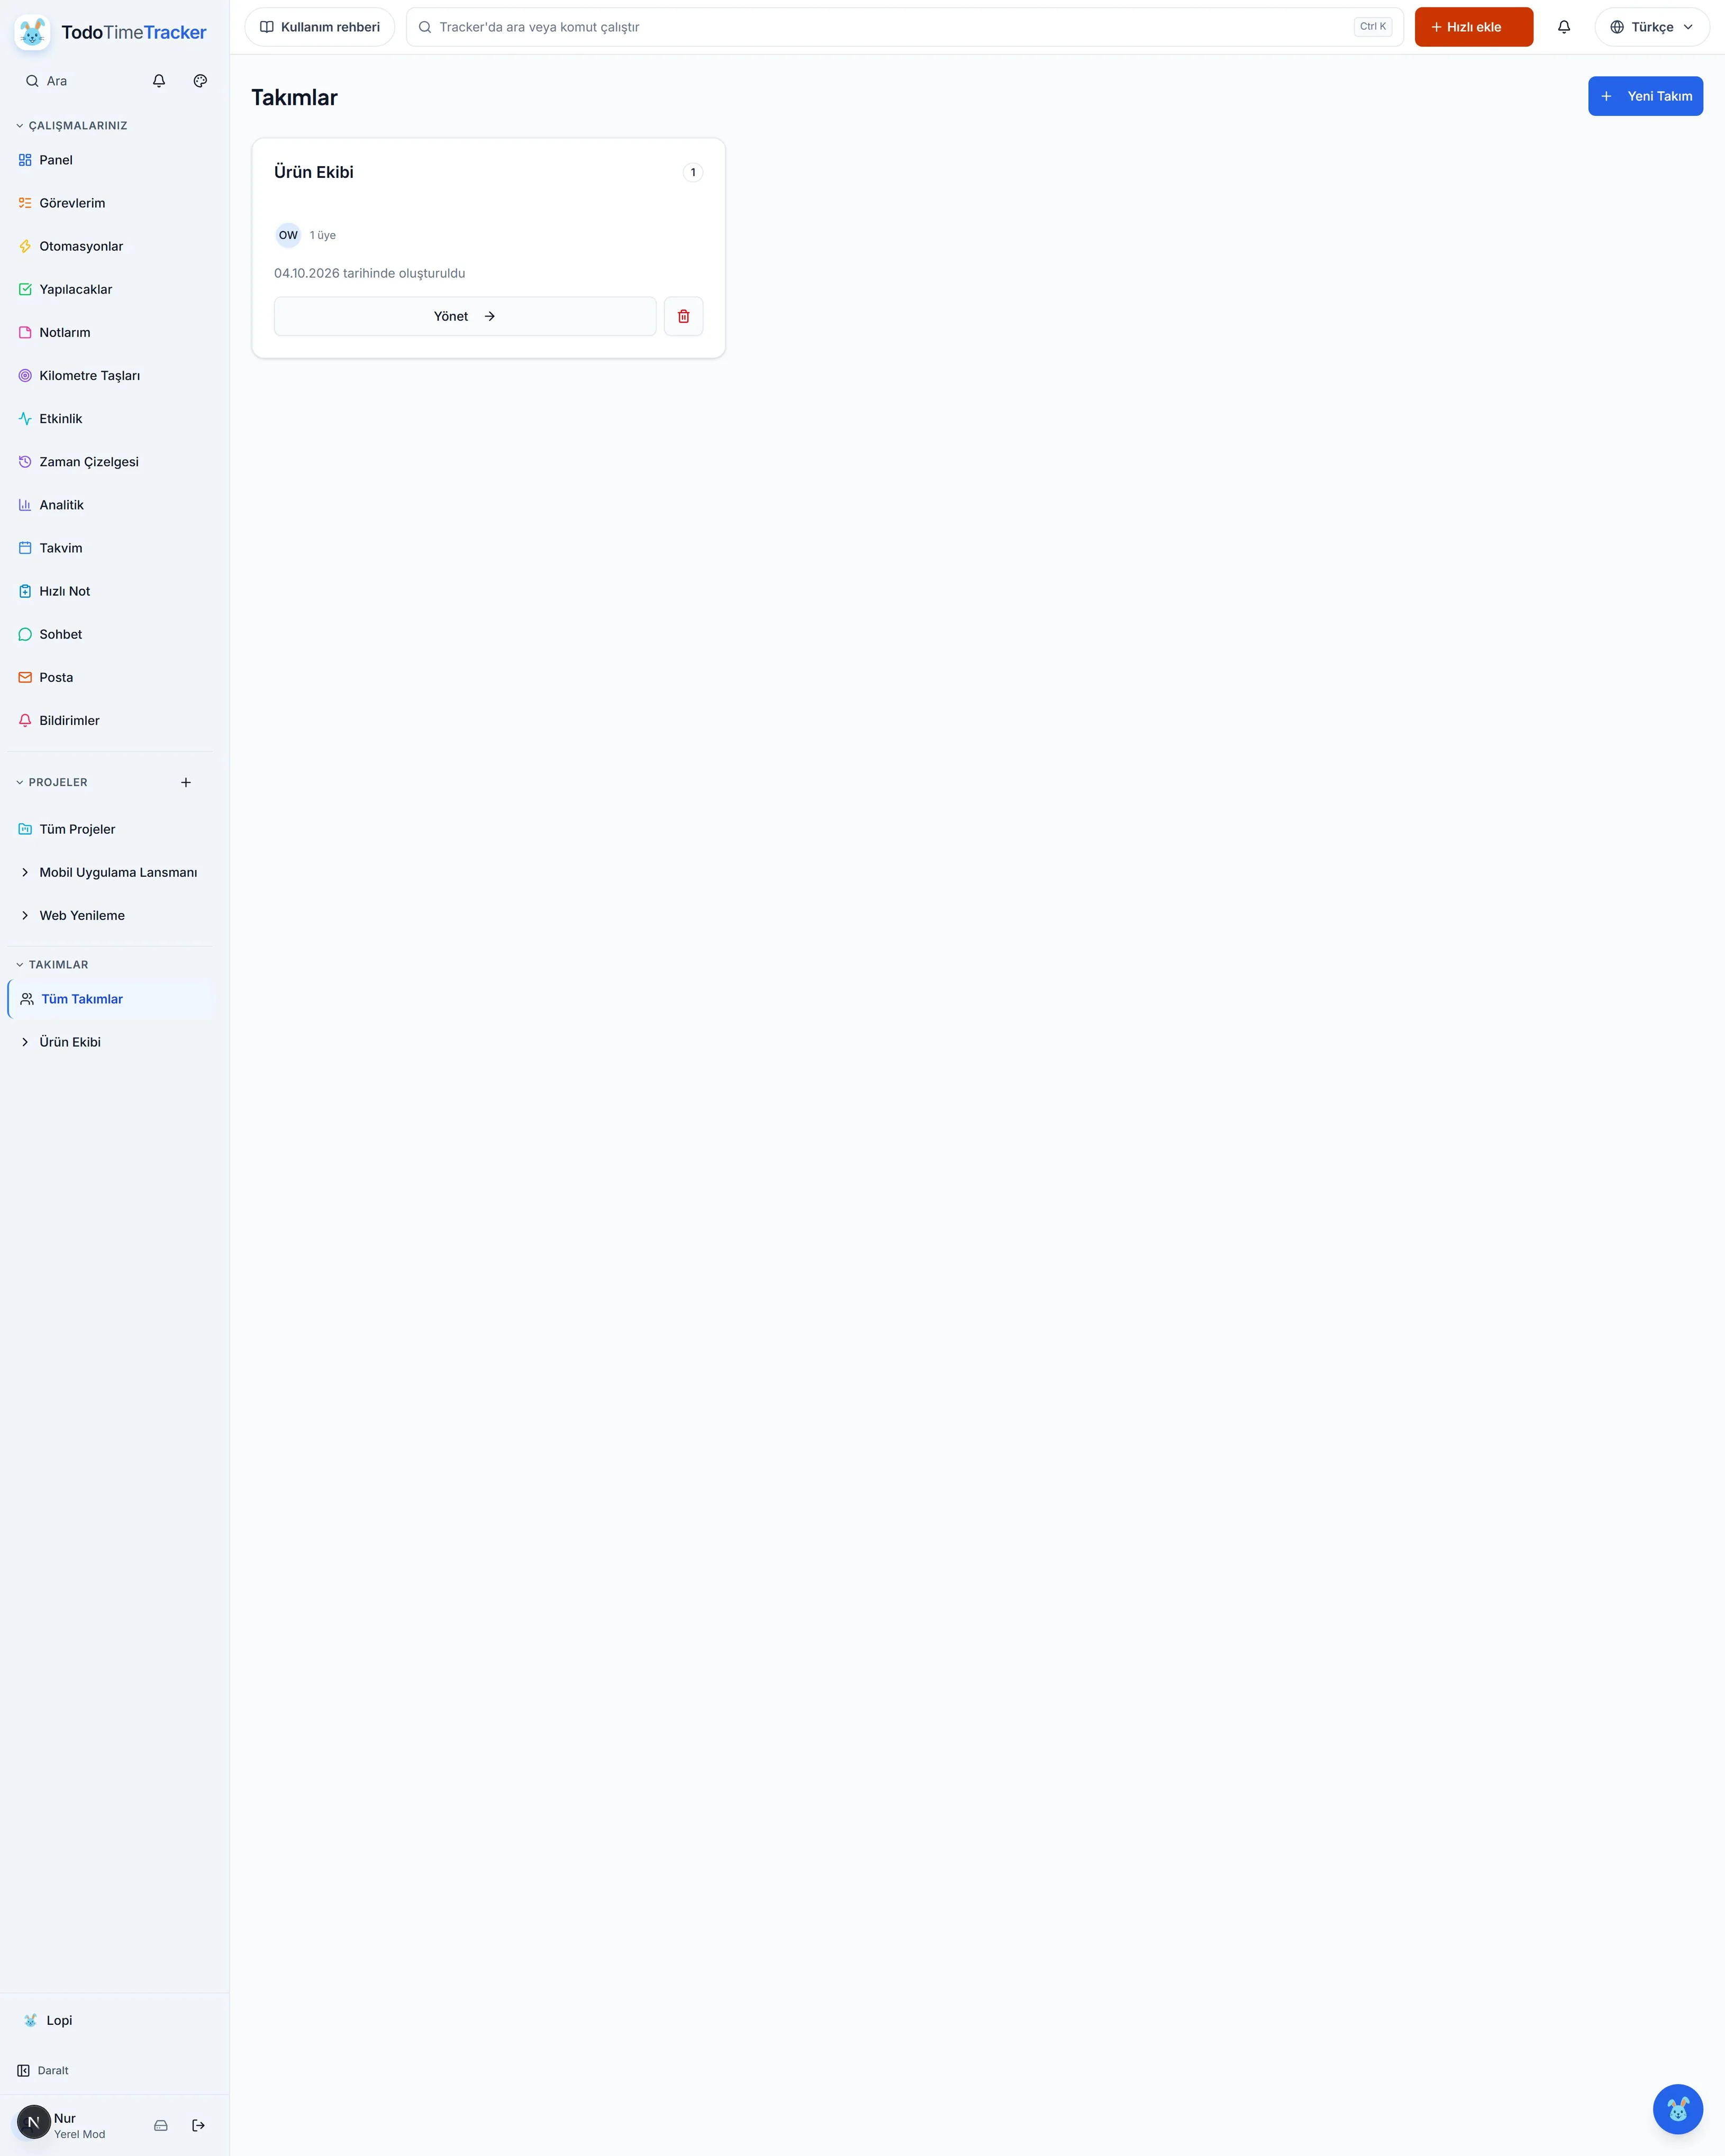This screenshot has width=1725, height=2156.
Task: Open Analitik page
Action: pyautogui.click(x=111, y=504)
